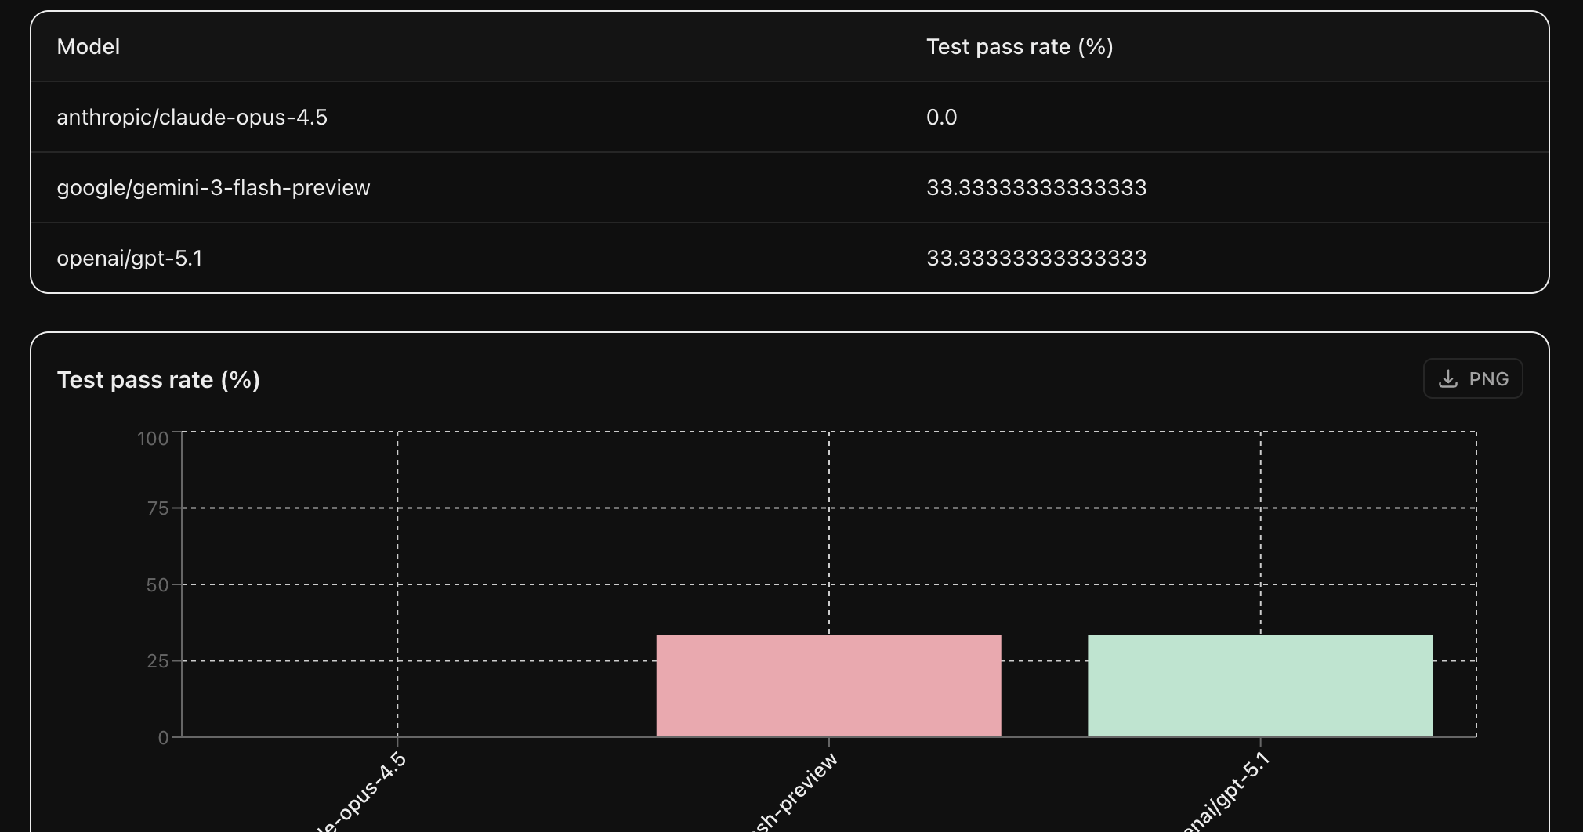The width and height of the screenshot is (1583, 832).
Task: Download the chart as PNG
Action: [1473, 378]
